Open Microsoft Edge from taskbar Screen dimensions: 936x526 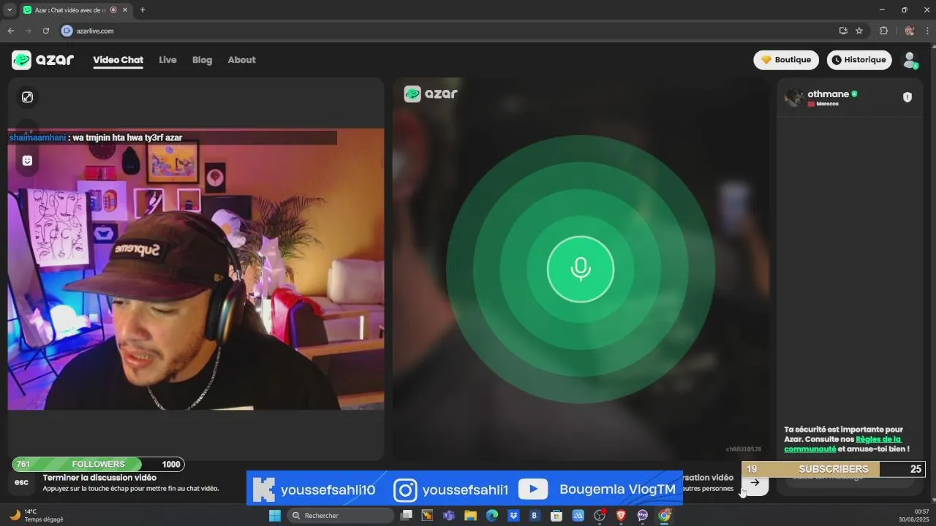coord(492,516)
